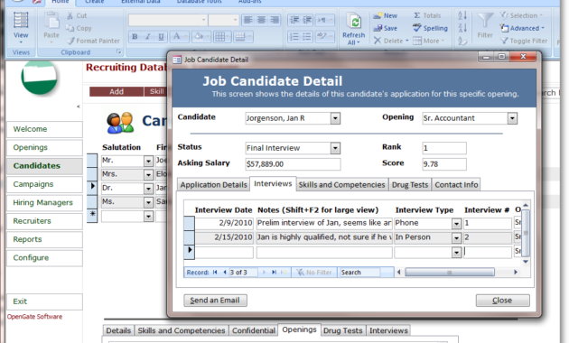The height and width of the screenshot is (343, 569).
Task: Switch to the Contact Info tab
Action: [456, 185]
